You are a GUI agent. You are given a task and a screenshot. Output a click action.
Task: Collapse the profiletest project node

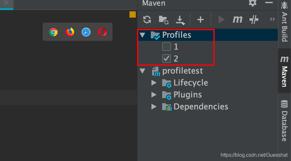pyautogui.click(x=142, y=71)
